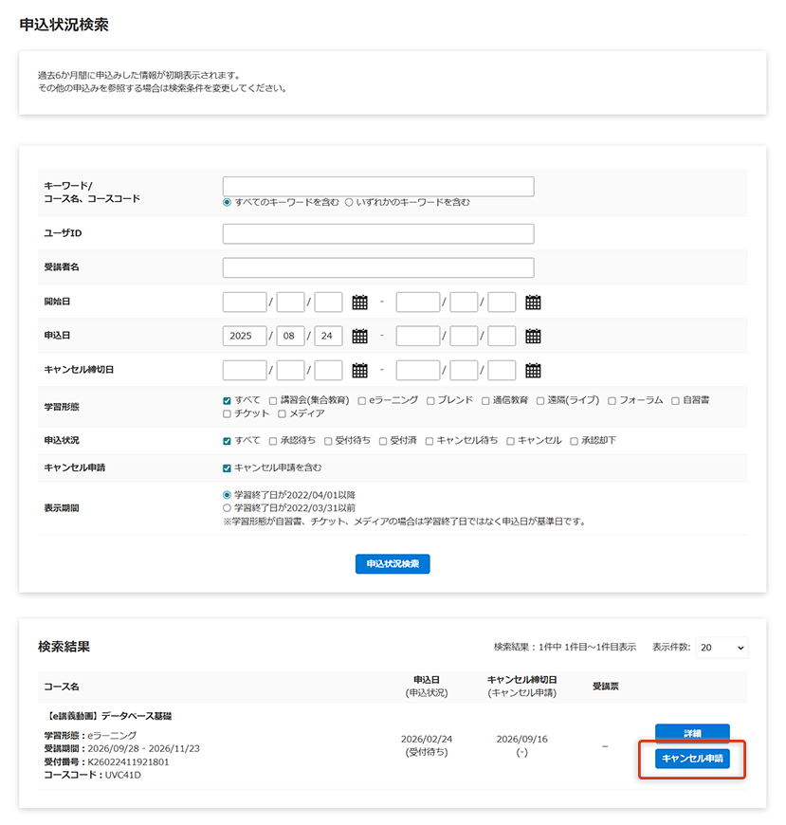Click the 受講者名 text field
The width and height of the screenshot is (786, 825).
377,268
